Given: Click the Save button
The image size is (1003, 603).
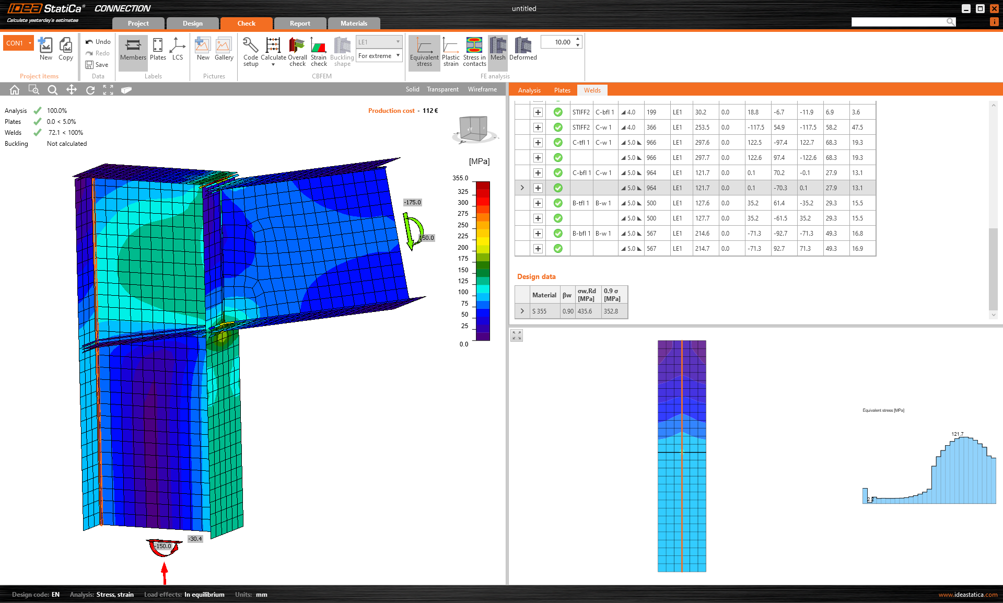Looking at the screenshot, I should tap(97, 65).
